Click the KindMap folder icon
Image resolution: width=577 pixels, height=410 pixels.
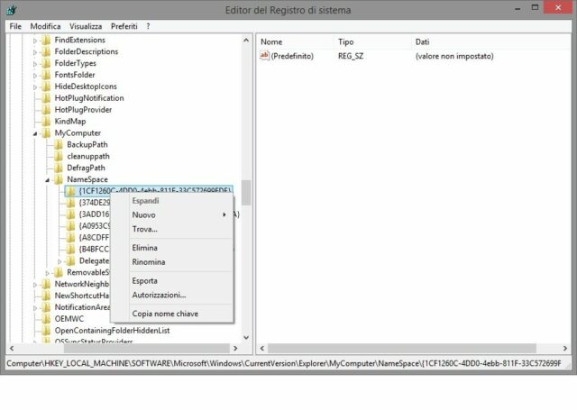click(45, 122)
